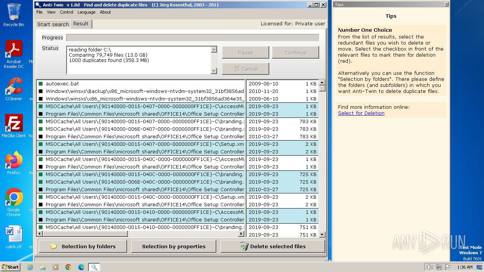Toggle the checkbox for the 0015-0407 branding row
Viewport: 484px width, 272px height.
[x=40, y=122]
